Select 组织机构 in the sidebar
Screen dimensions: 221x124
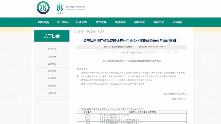click(x=52, y=71)
